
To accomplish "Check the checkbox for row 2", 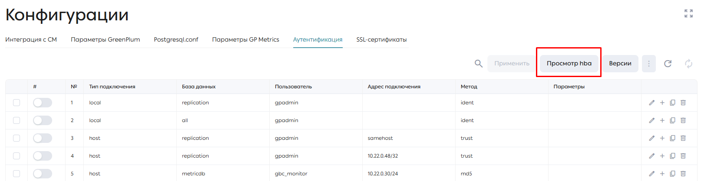I will [17, 120].
